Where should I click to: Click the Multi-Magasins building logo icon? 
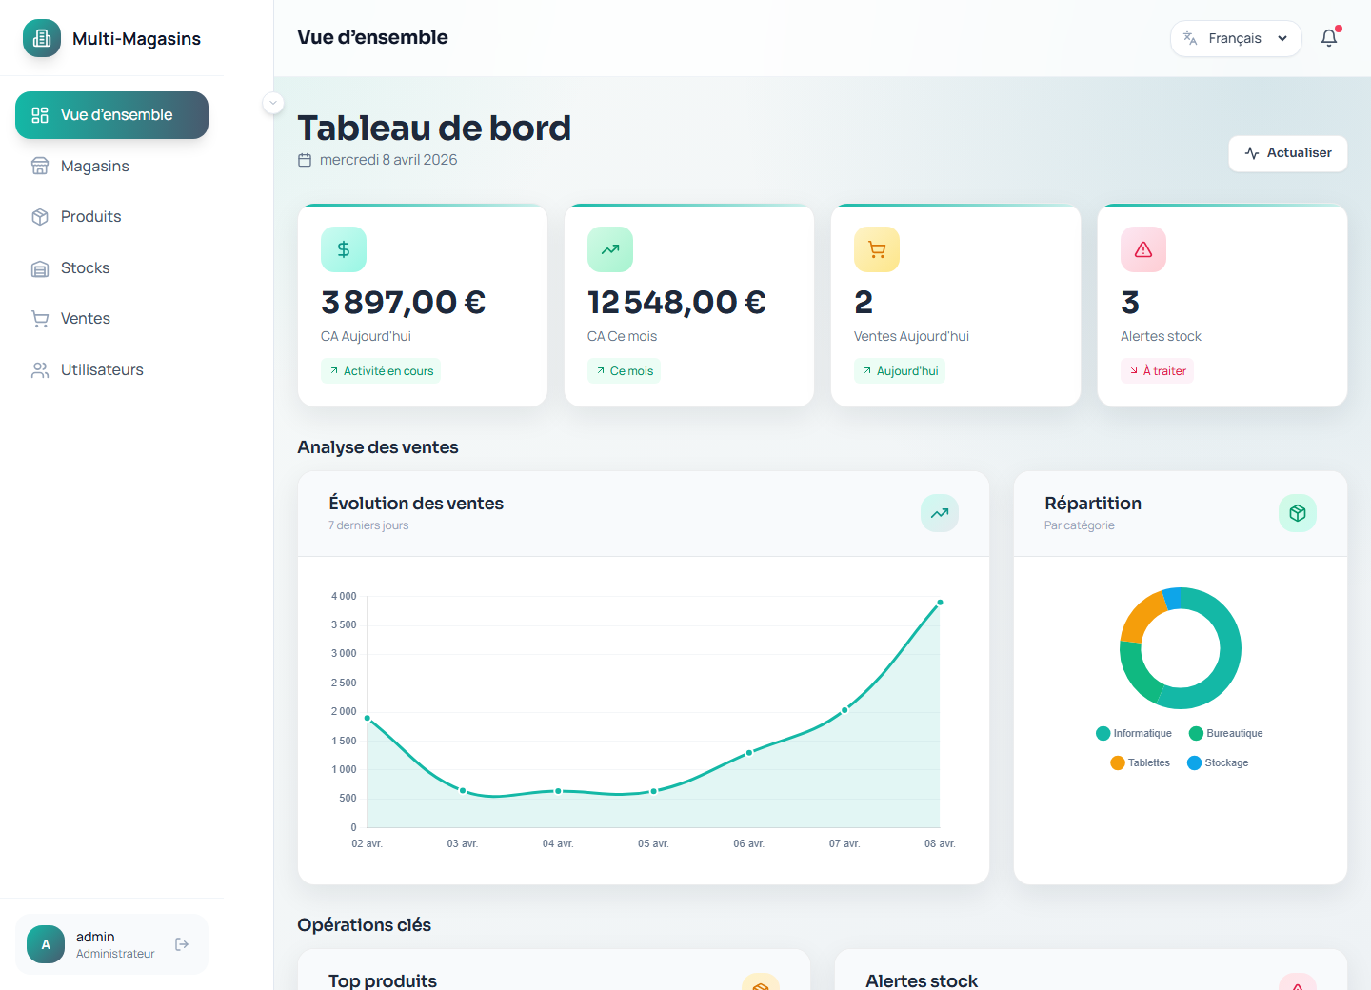[41, 38]
